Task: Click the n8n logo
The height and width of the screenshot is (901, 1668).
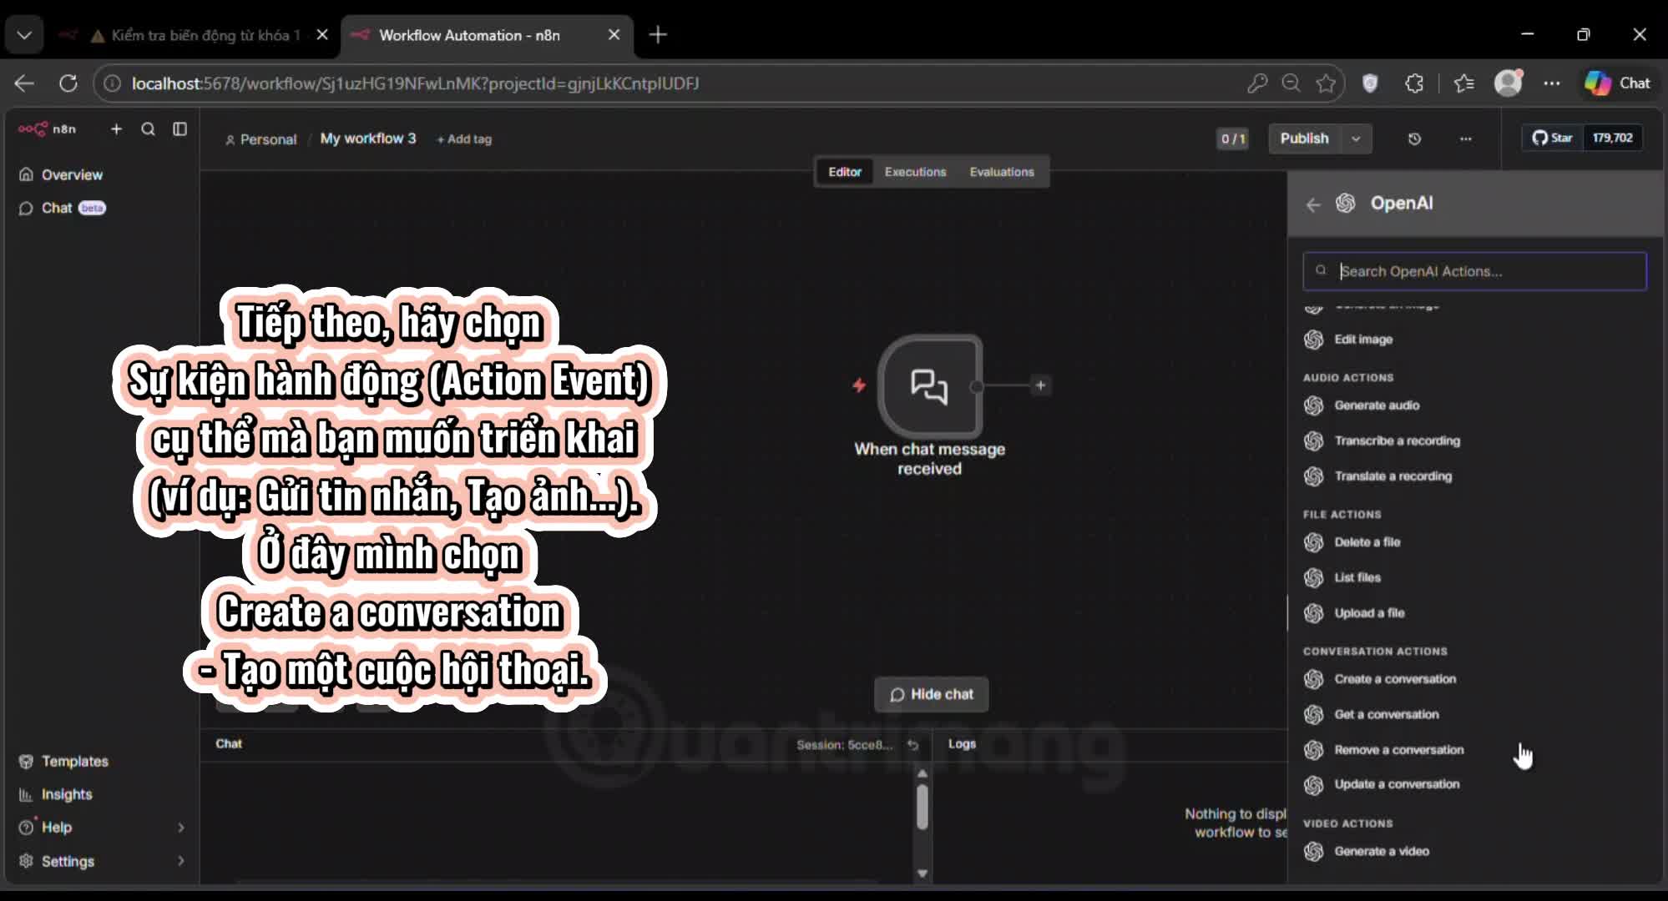Action: coord(47,129)
